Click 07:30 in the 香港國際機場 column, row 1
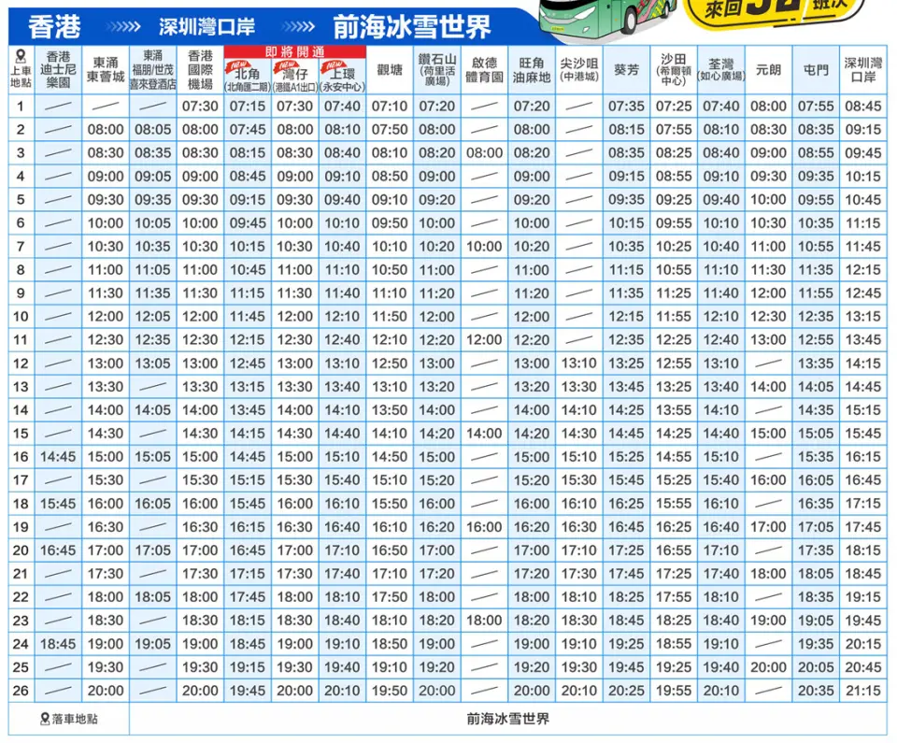Image resolution: width=897 pixels, height=743 pixels. click(200, 107)
